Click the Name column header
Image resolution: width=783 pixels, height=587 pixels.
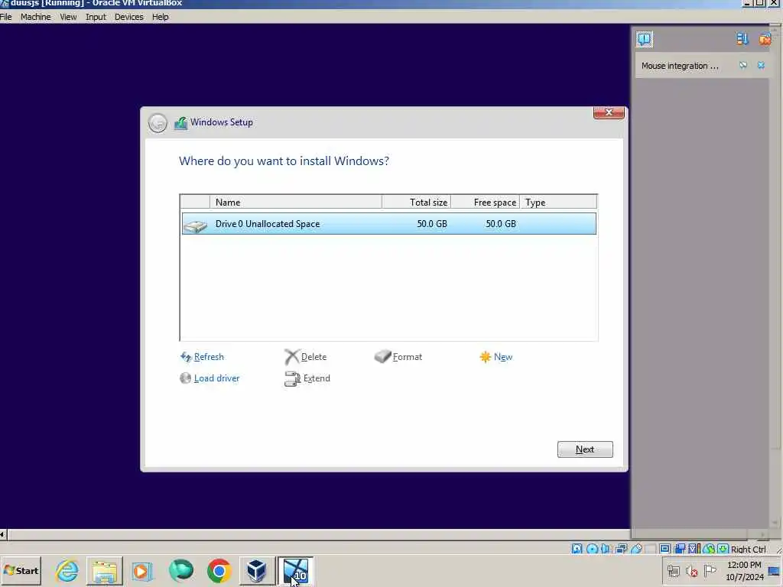[x=296, y=202]
